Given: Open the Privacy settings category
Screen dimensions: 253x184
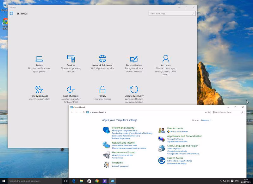Looking at the screenshot, I should (102, 94).
